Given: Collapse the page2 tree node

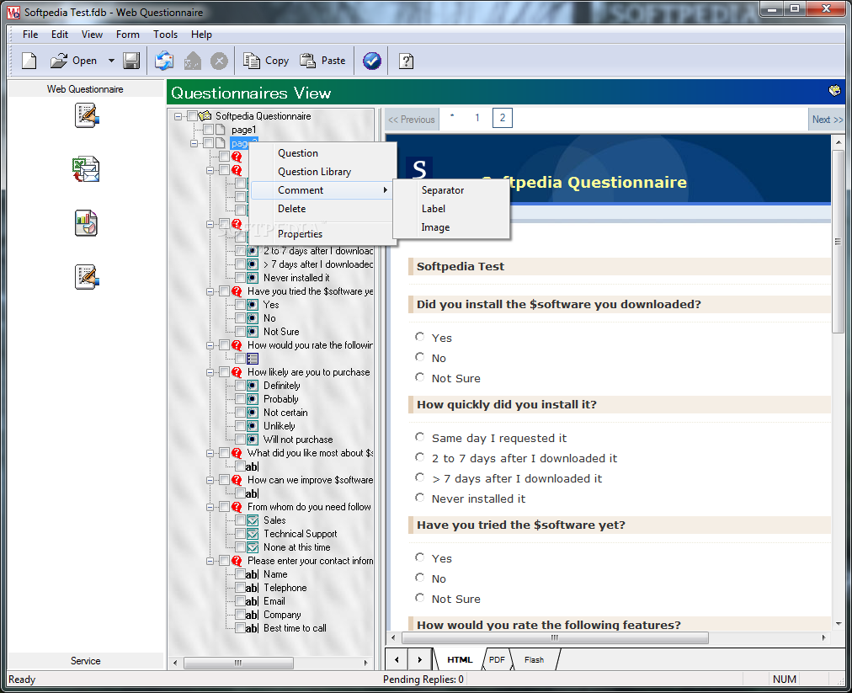Looking at the screenshot, I should coord(194,143).
